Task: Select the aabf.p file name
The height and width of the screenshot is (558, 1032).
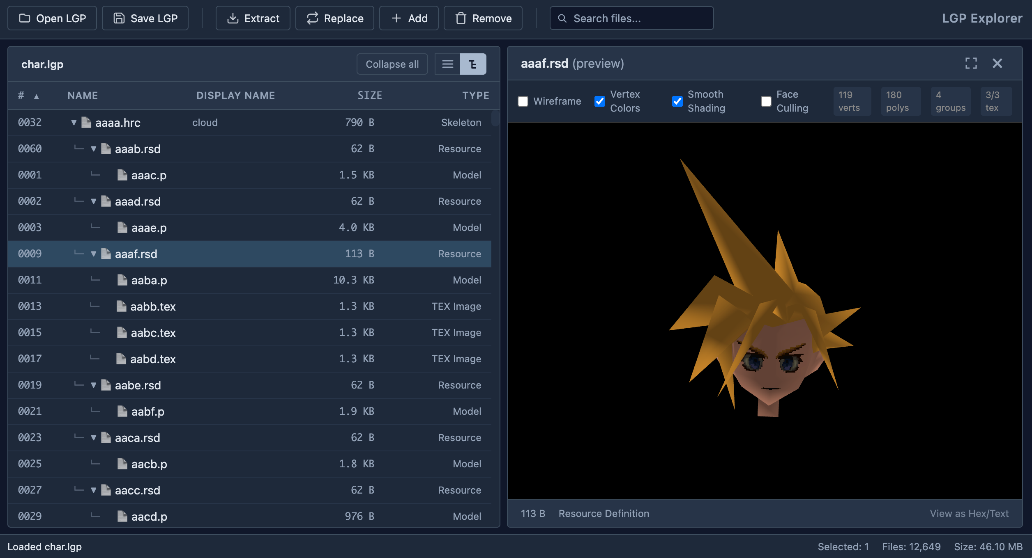Action: click(x=147, y=412)
